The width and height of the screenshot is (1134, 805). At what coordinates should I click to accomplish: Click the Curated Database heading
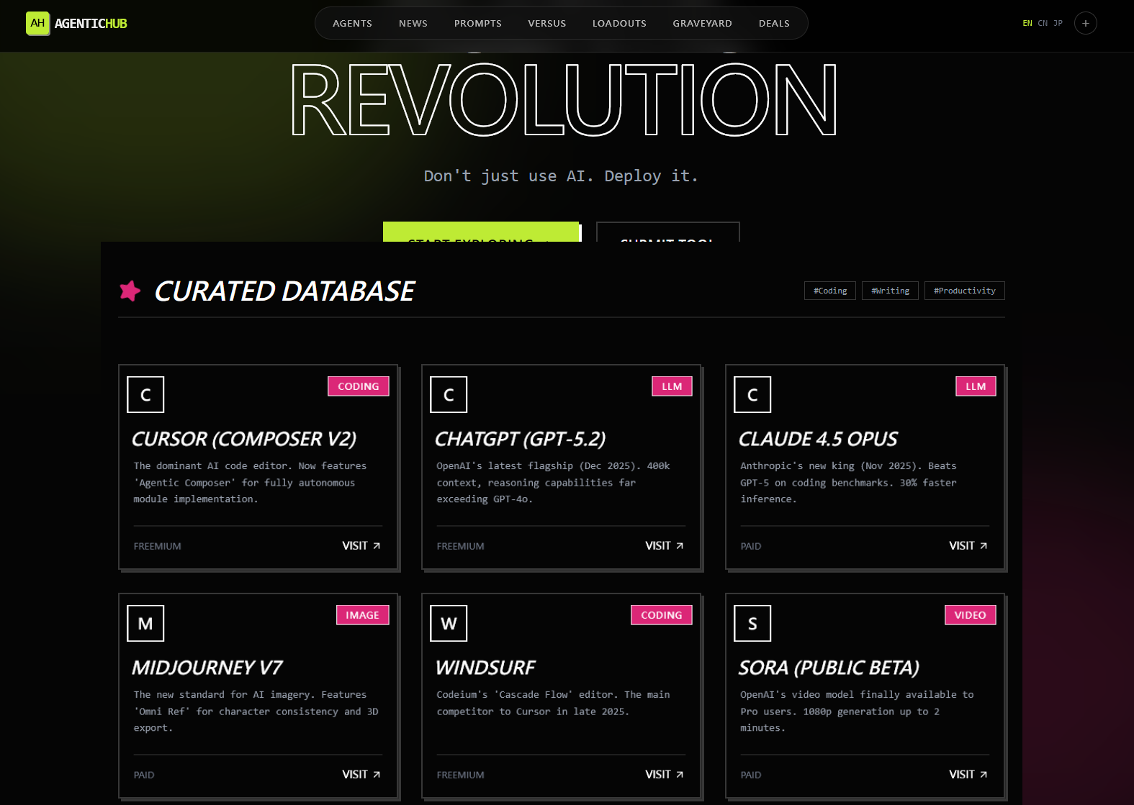point(285,291)
